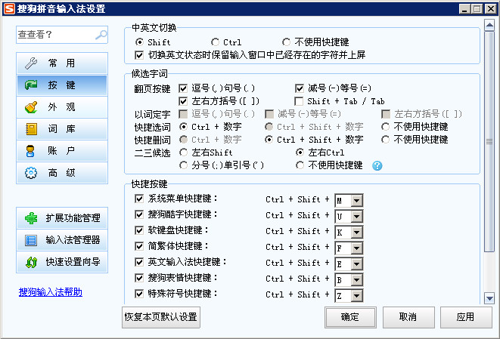Open the K key dropdown for 软键盘快捷键

[x=356, y=233]
